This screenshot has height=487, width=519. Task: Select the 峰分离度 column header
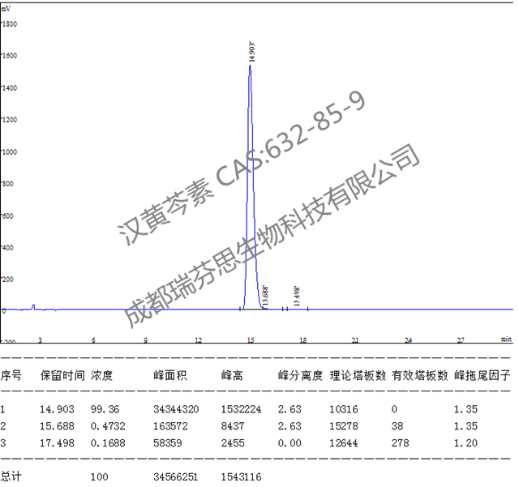click(x=300, y=376)
